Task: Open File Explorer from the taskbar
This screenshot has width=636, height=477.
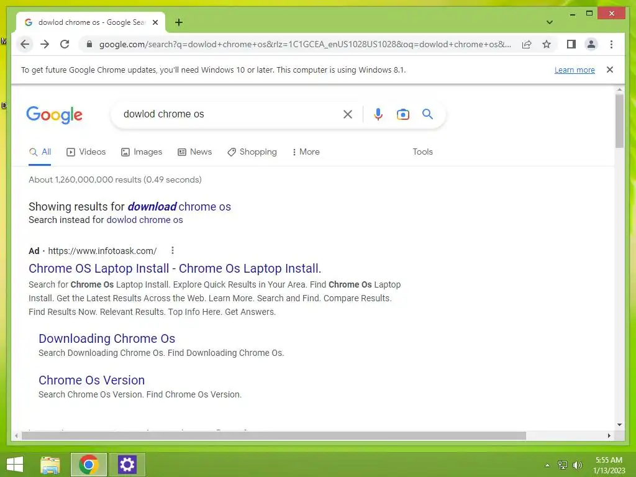Action: tap(50, 465)
